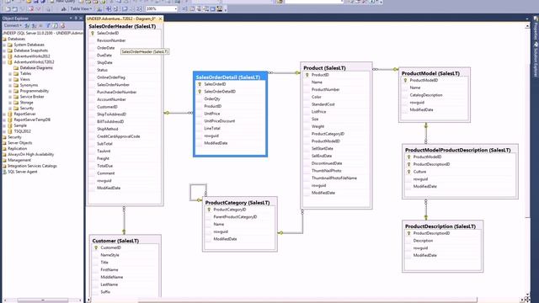Viewport: 539px width, 303px height.
Task: Select the Server Objects node
Action: click(20, 142)
